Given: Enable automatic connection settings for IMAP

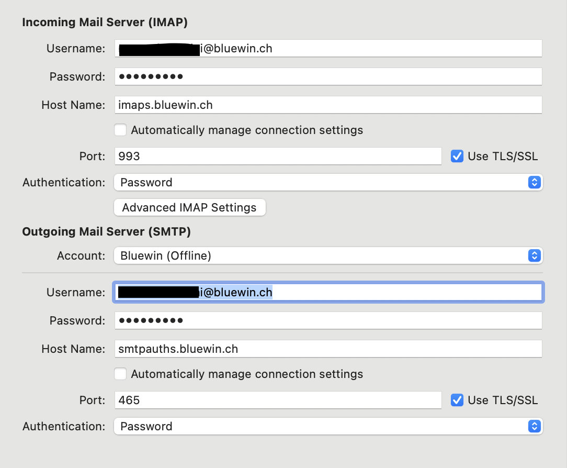Looking at the screenshot, I should coord(120,130).
